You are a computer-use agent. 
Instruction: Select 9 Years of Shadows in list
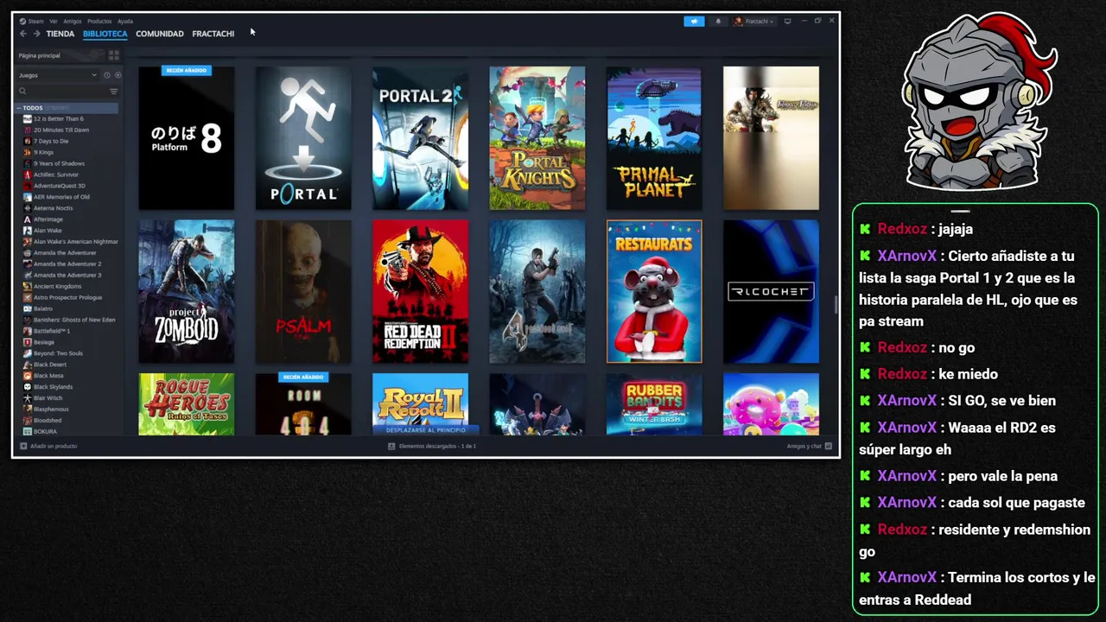coord(59,163)
